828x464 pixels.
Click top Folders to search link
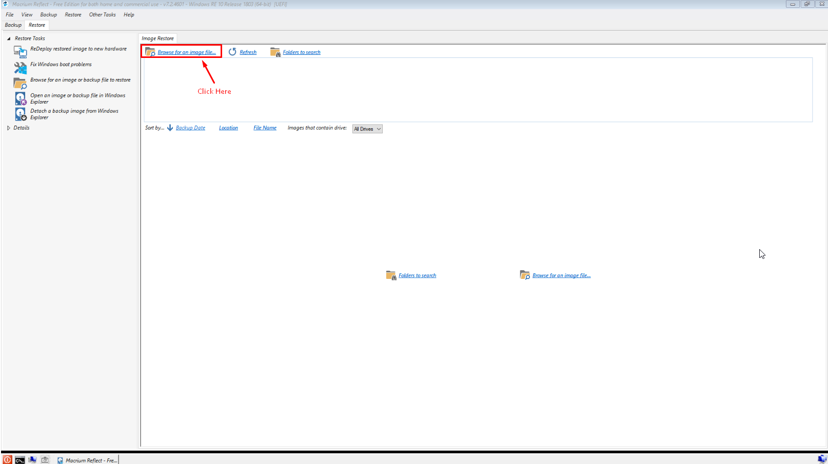[302, 52]
